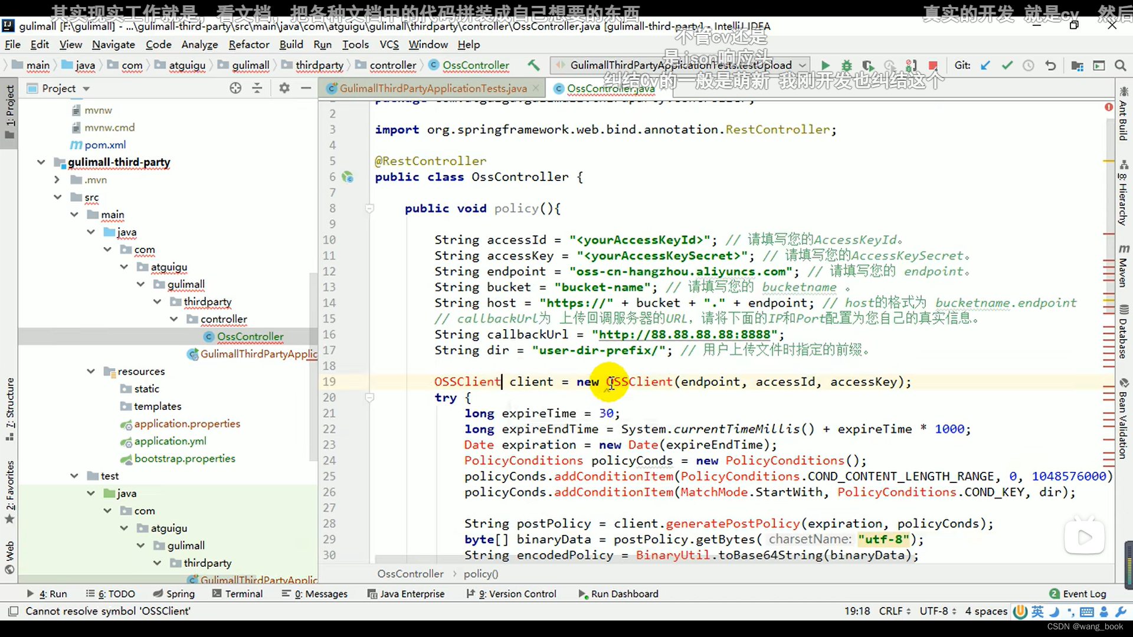Open the File menu

(x=12, y=44)
